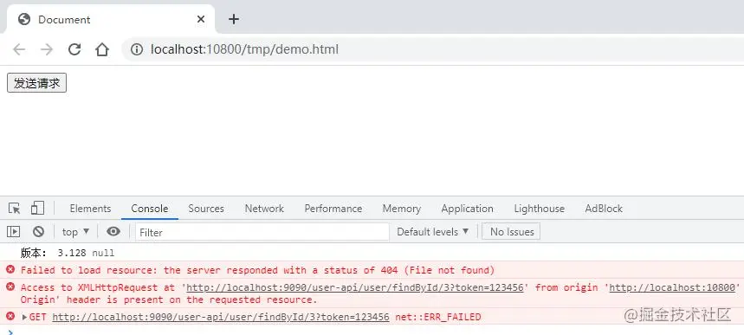Open the http://localhost:10800 origin link
Image resolution: width=744 pixels, height=335 pixels.
point(672,287)
